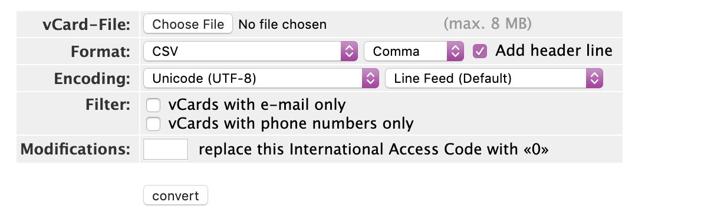This screenshot has width=724, height=215.
Task: Expand the Unicode (UTF-8) encoding dropdown
Action: (x=261, y=78)
